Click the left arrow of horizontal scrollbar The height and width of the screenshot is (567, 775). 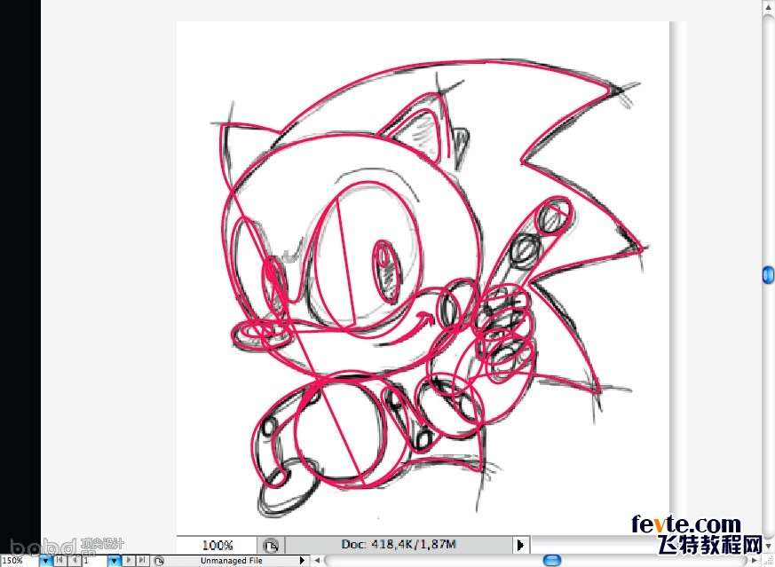317,561
